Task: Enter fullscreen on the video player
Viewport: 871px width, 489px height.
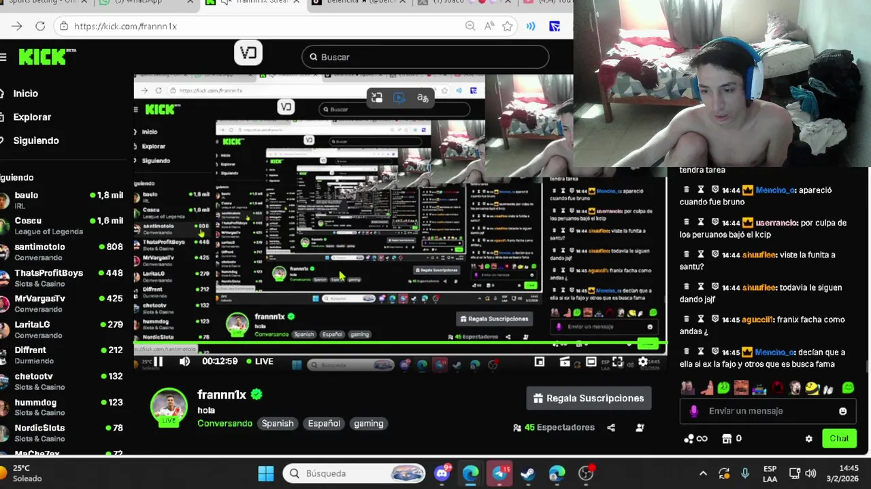Action: [x=617, y=362]
